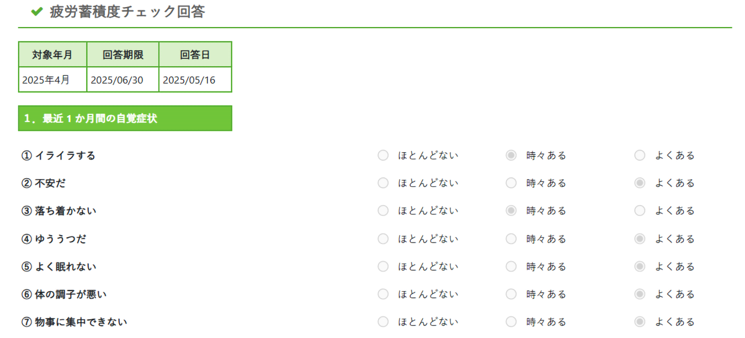
Task: Click the green checkmark icon beside the title
Action: pos(37,12)
